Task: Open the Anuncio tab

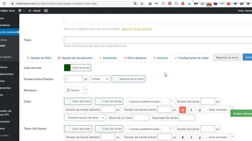Action: (161, 58)
